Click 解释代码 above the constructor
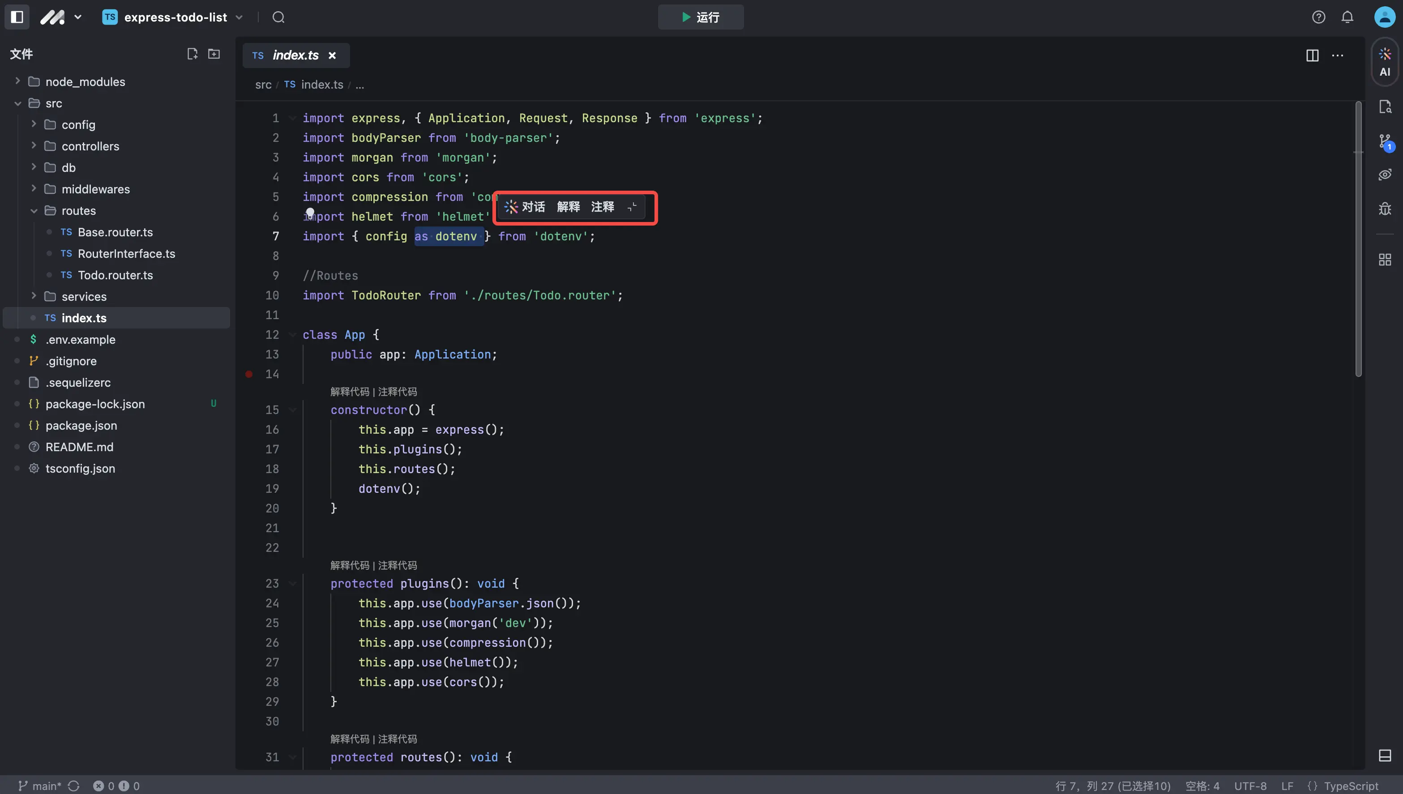Viewport: 1403px width, 794px height. click(350, 392)
